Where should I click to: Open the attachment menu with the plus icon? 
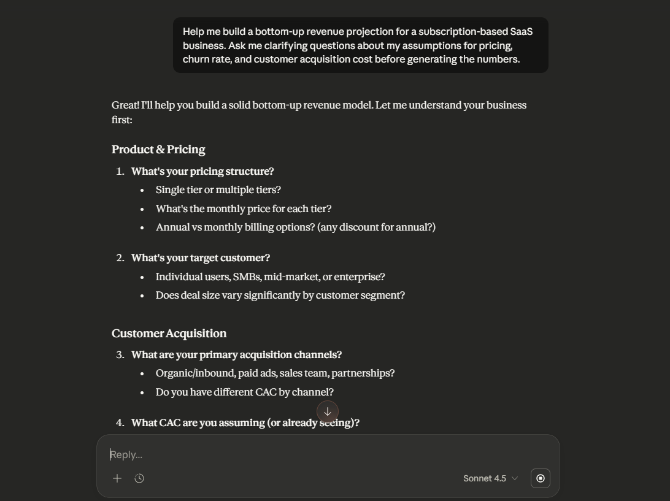[117, 478]
